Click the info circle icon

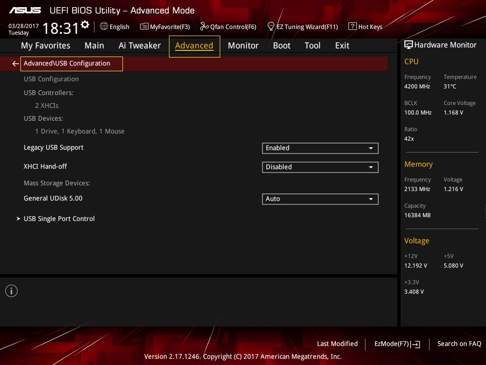point(11,291)
